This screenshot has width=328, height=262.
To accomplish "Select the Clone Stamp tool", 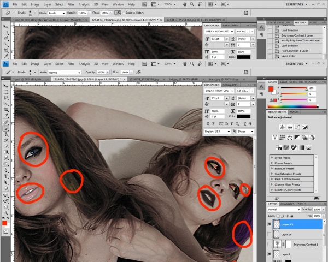I will coord(6,134).
